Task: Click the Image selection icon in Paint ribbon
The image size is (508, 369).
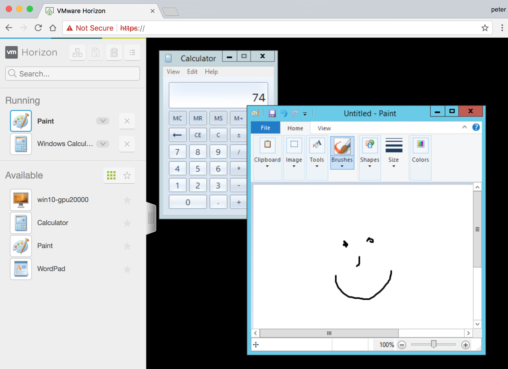Action: [294, 145]
